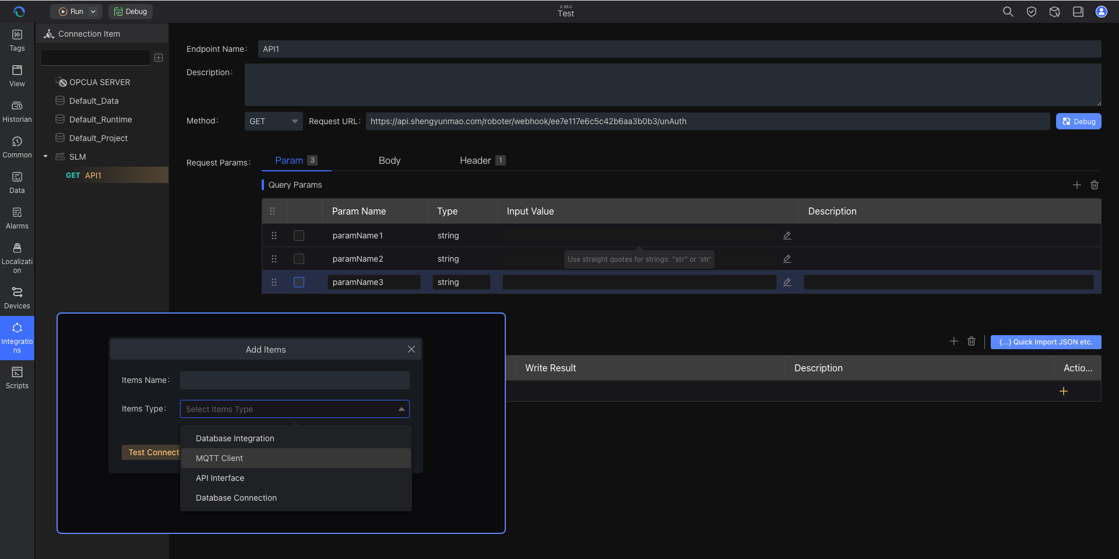
Task: Open the user account avatar icon
Action: click(x=1101, y=12)
